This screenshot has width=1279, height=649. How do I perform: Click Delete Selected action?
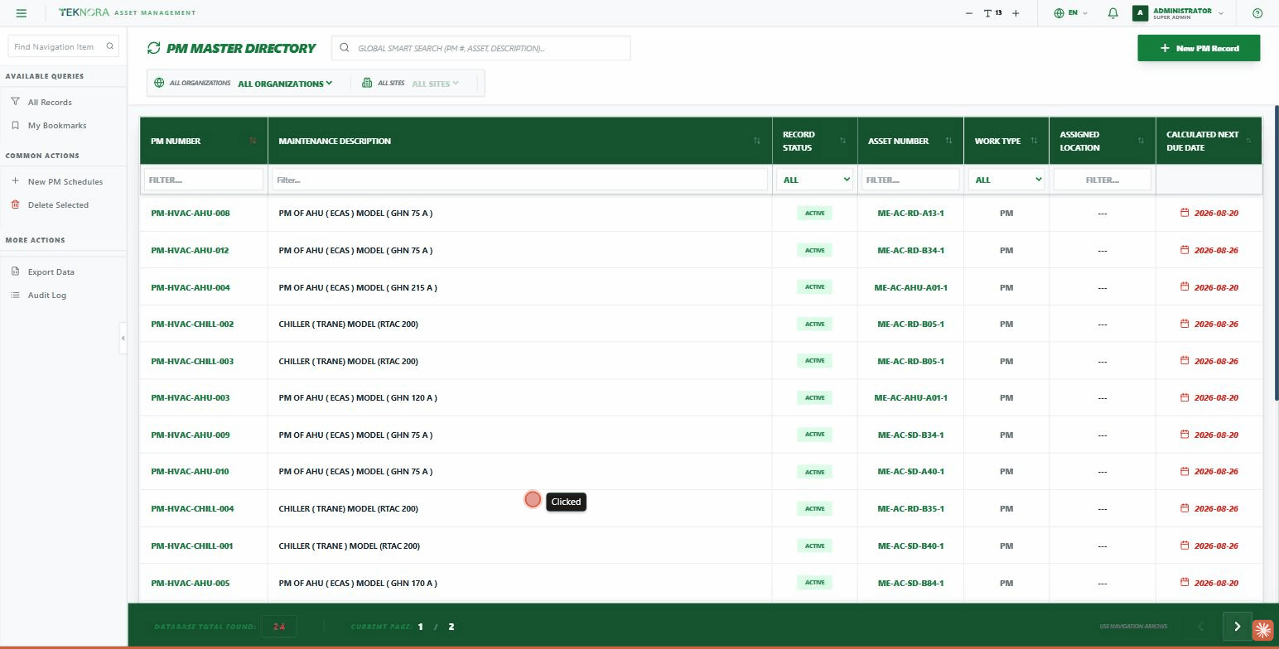pyautogui.click(x=58, y=204)
